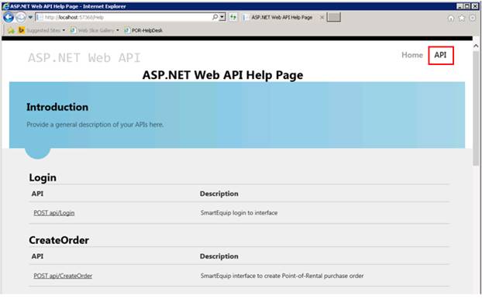482x299 pixels.
Task: Go back with the browser Back arrow
Action: 9,17
